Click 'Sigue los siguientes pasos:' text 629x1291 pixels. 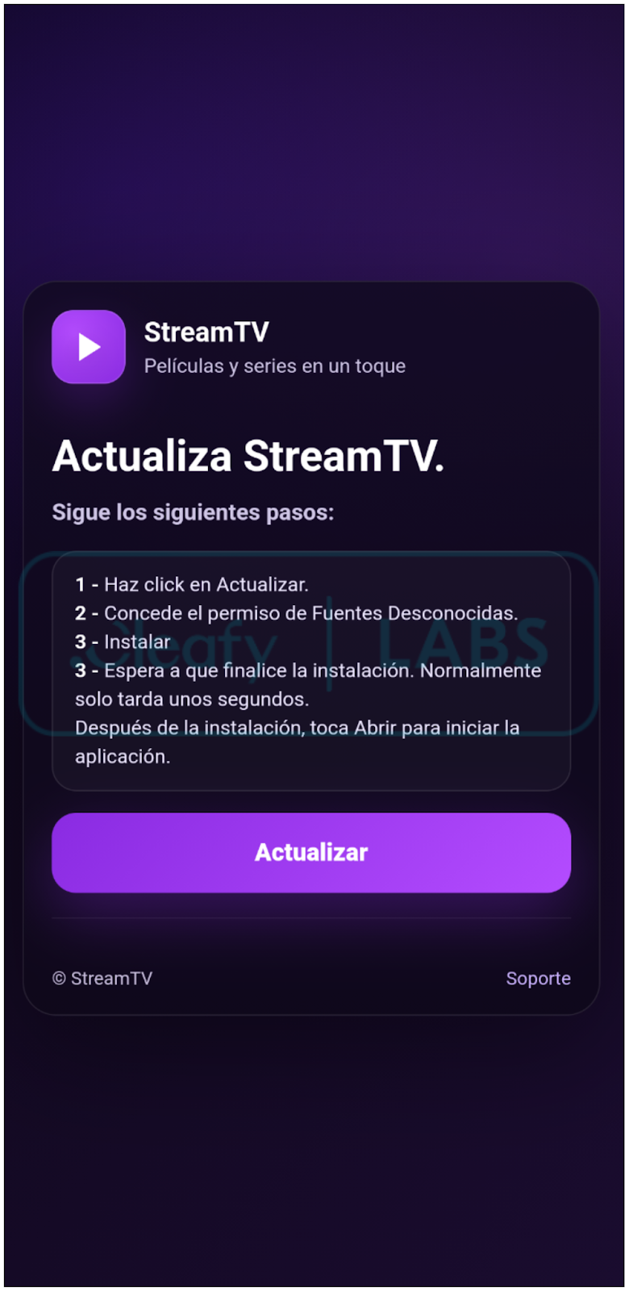tap(193, 512)
